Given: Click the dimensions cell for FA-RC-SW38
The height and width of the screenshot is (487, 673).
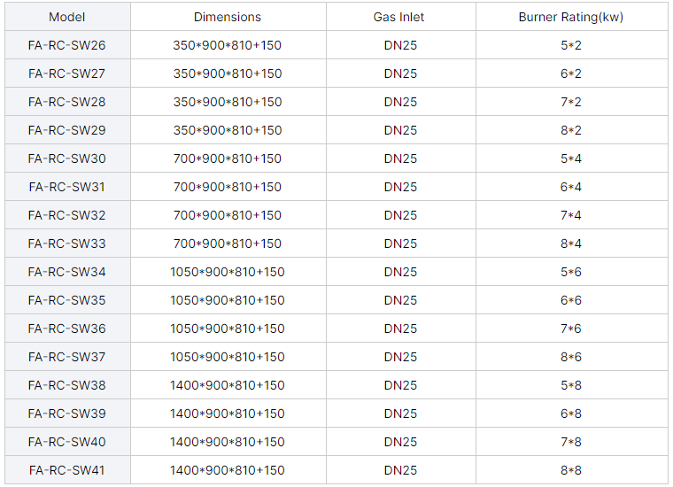Looking at the screenshot, I should coord(228,385).
